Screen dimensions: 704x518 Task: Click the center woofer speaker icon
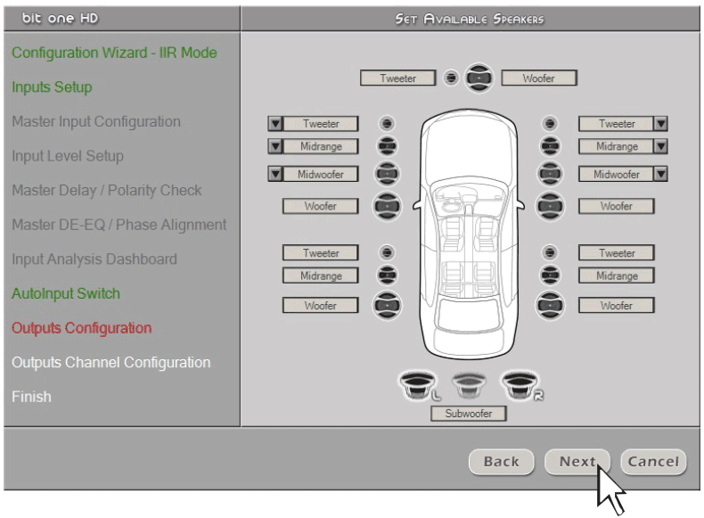pyautogui.click(x=479, y=78)
